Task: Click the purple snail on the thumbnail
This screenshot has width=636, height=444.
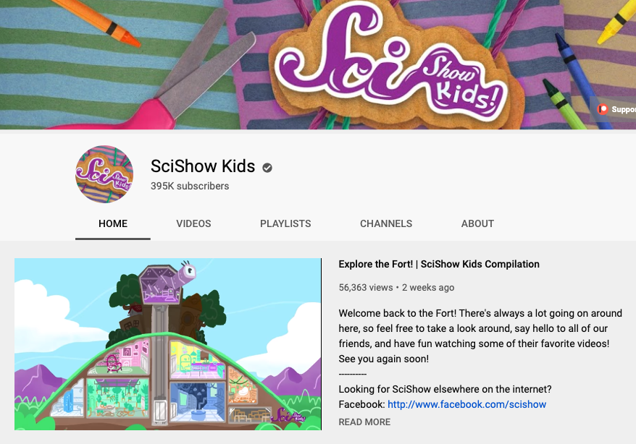Action: 168,282
